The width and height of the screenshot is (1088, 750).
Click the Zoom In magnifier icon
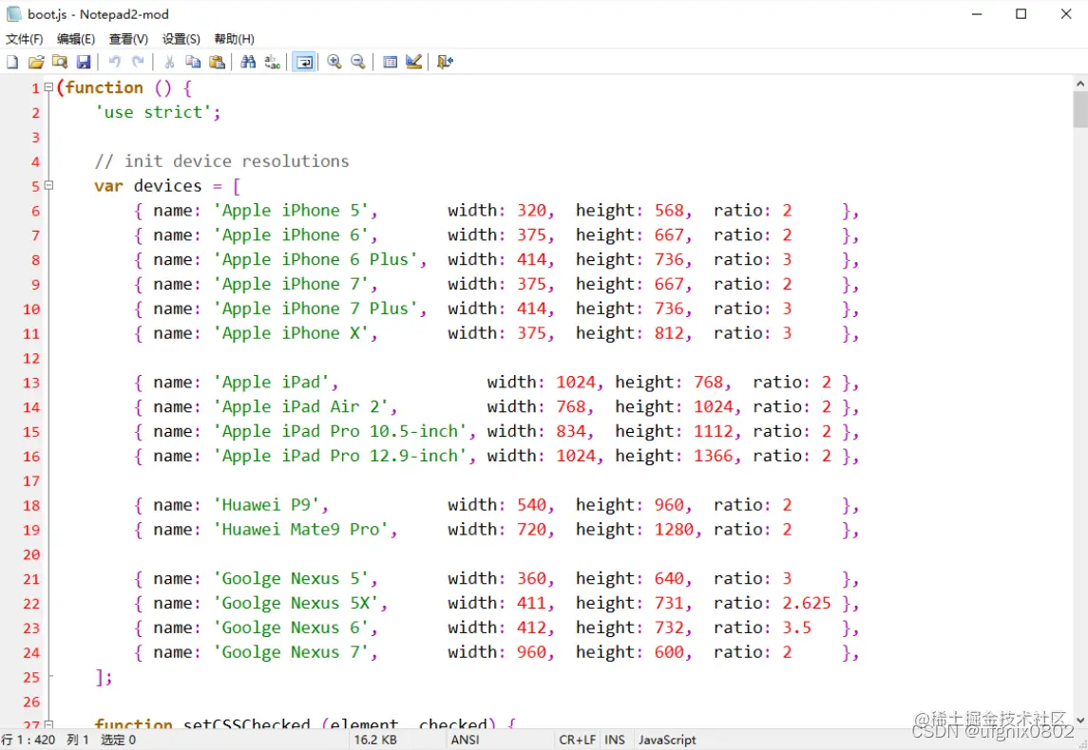pyautogui.click(x=334, y=63)
